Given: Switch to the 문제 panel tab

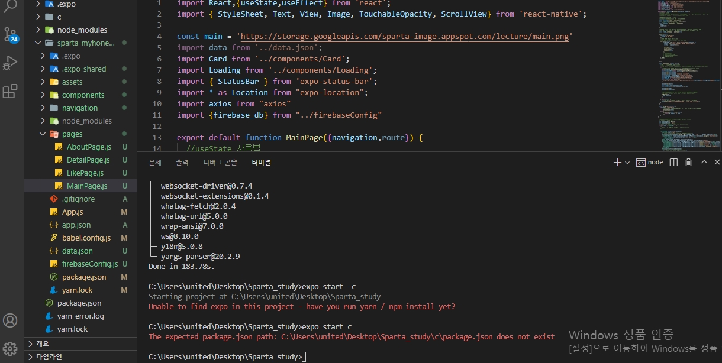Looking at the screenshot, I should click(x=155, y=162).
